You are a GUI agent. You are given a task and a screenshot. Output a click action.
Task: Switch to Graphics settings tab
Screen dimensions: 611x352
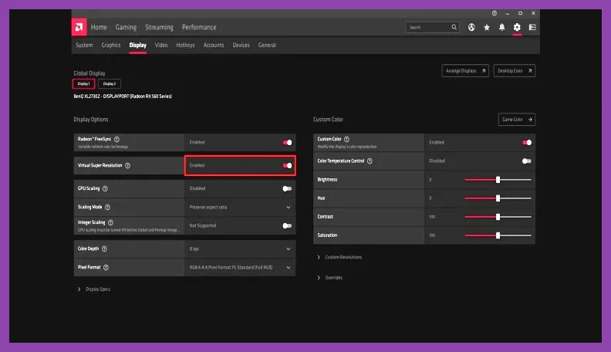[111, 46]
